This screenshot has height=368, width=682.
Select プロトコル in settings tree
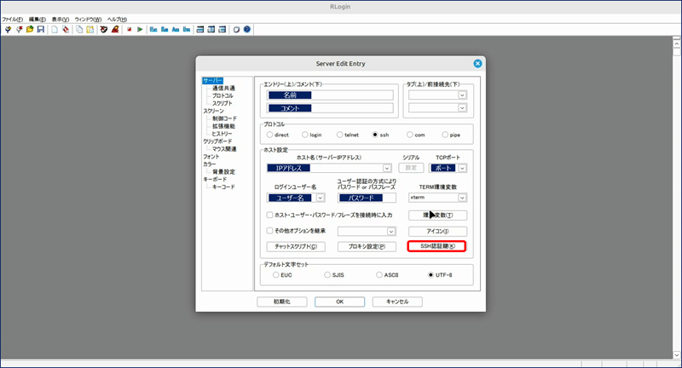pos(223,95)
